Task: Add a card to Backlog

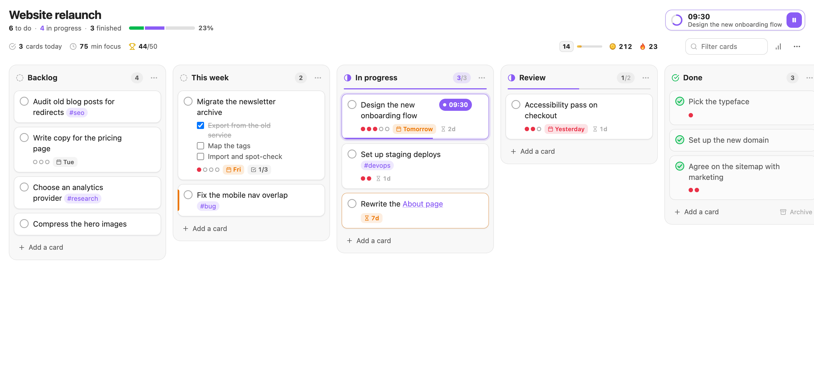Action: click(41, 247)
